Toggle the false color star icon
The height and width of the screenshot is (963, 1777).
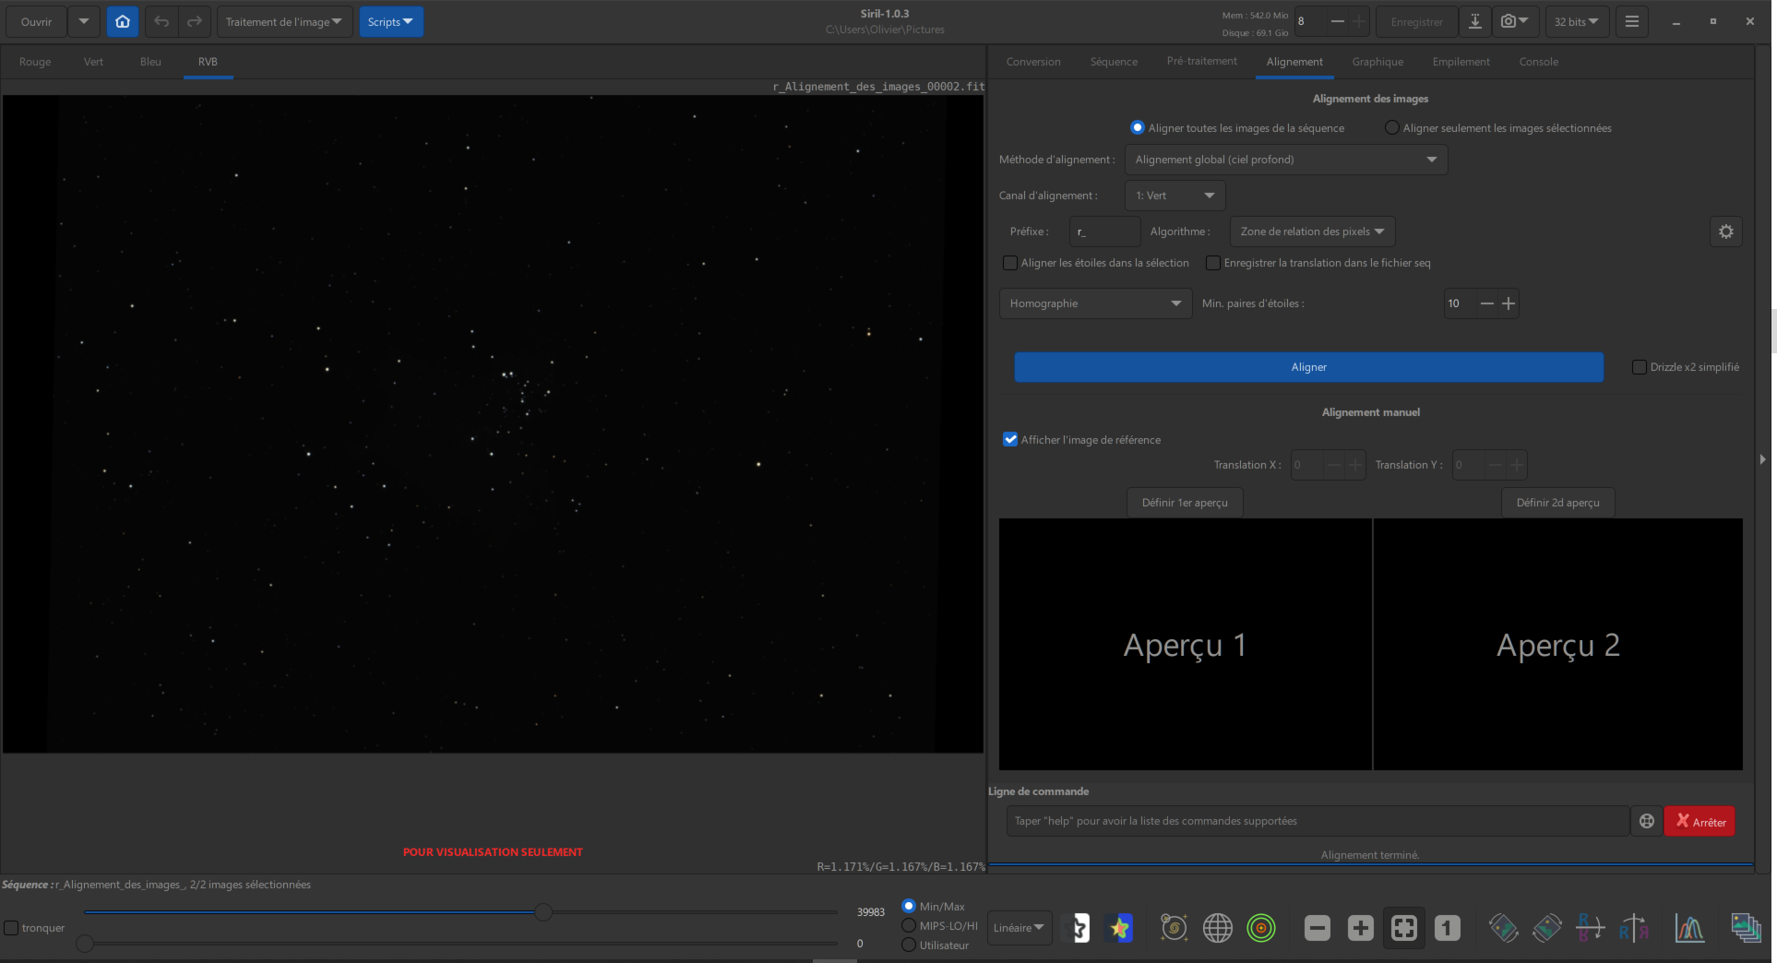[1119, 927]
